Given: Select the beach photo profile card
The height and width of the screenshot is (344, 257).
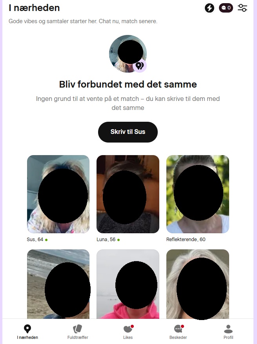Looking at the screenshot, I should (58, 284).
